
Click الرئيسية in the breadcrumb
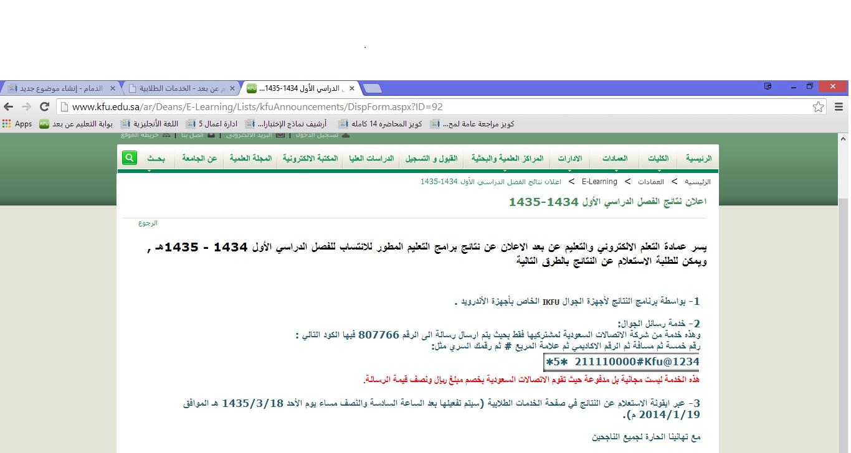(x=698, y=182)
